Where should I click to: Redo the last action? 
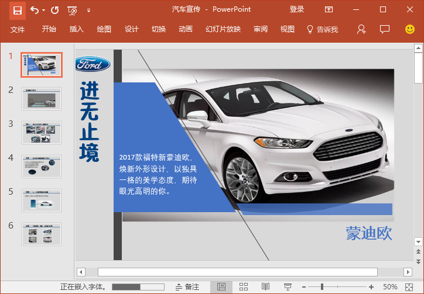(x=55, y=11)
